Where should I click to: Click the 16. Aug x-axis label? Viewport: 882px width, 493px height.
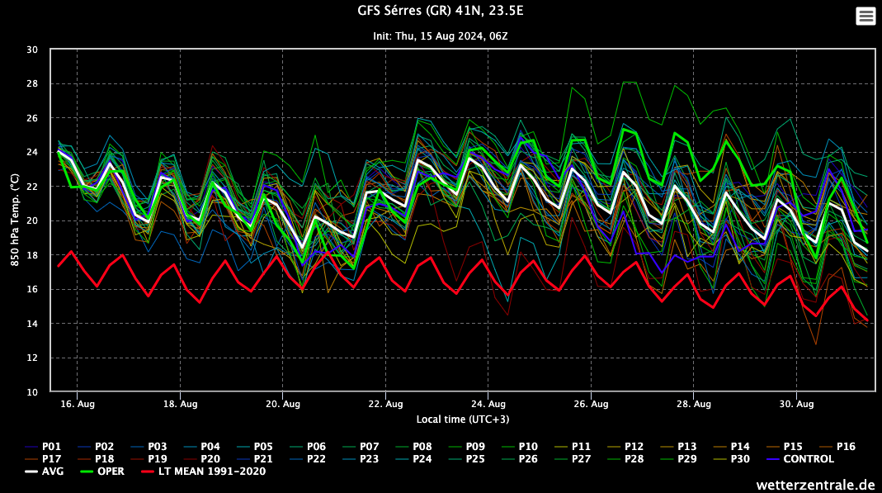click(x=77, y=404)
